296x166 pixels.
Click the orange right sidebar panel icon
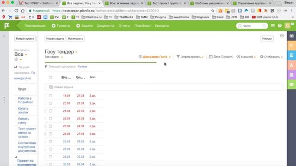(291, 46)
